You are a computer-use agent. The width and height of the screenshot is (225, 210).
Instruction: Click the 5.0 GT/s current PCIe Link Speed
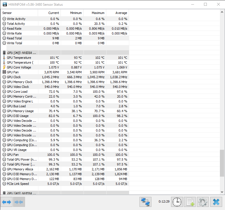point(53,184)
